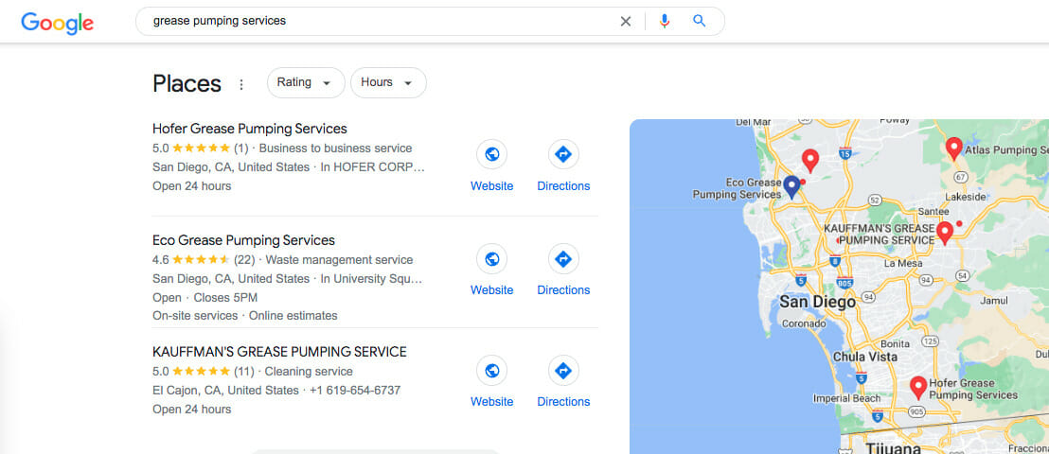
Task: Start voice search with the microphone icon
Action: (665, 22)
